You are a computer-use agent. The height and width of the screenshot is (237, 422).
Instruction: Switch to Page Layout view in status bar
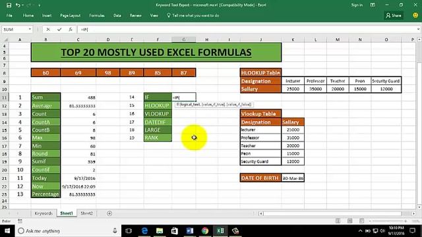(x=349, y=221)
